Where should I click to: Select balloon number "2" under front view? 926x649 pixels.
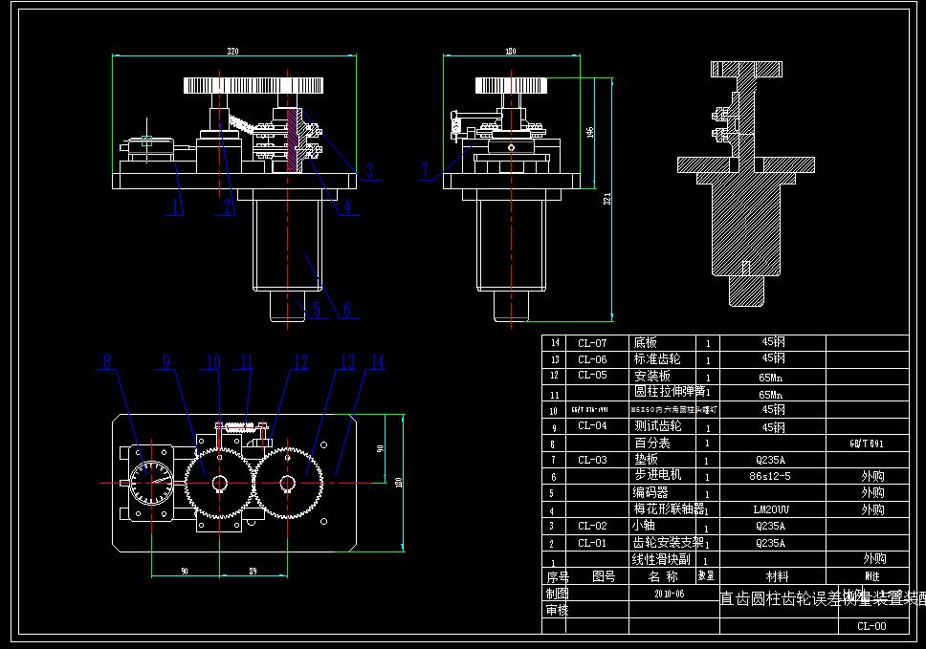[x=228, y=206]
